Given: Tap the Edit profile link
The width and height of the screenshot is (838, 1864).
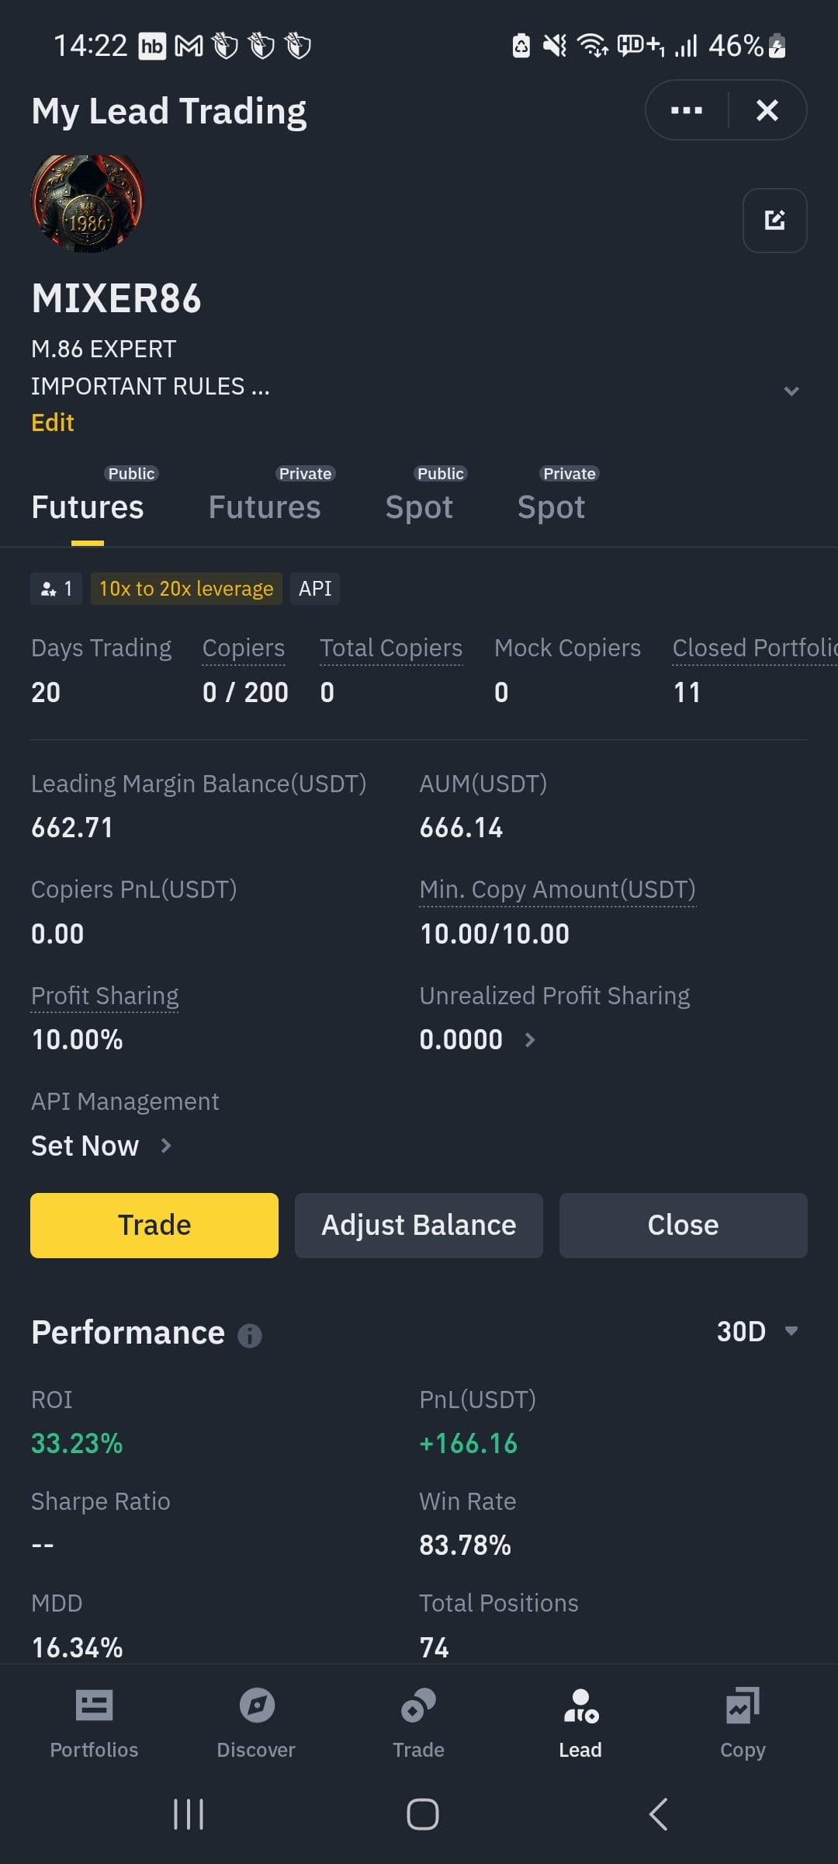Looking at the screenshot, I should coord(53,423).
